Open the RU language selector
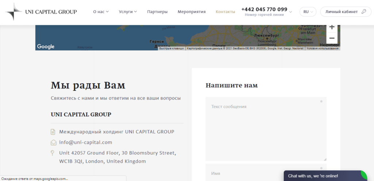This screenshot has height=181, width=374. coord(308,12)
